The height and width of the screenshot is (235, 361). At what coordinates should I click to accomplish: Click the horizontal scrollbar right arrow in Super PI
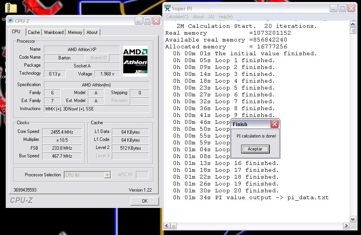click(x=346, y=226)
